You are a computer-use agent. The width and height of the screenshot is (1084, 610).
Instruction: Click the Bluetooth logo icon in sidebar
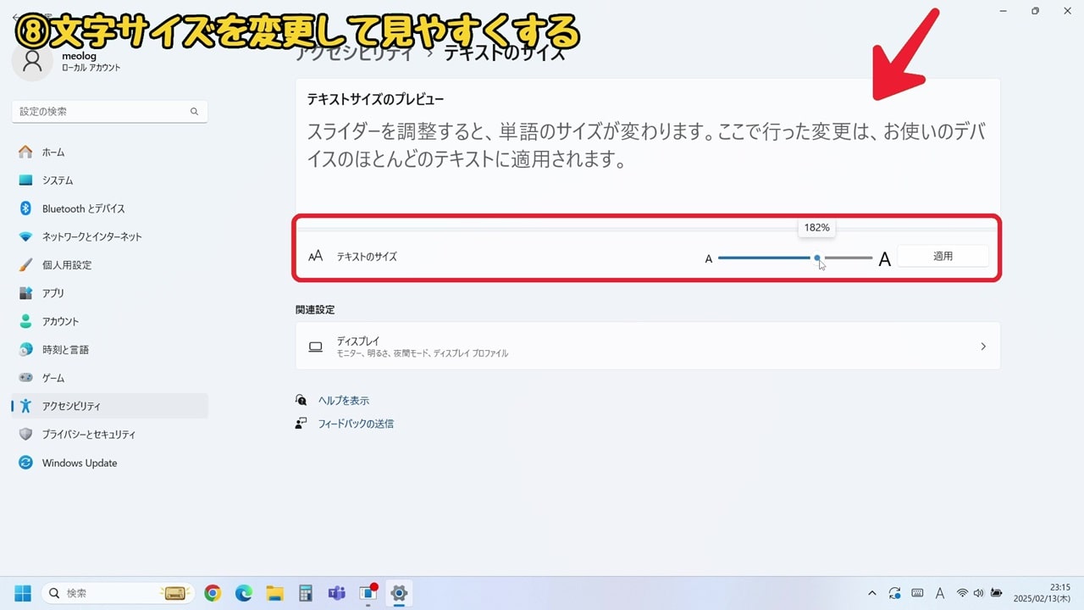pos(25,208)
